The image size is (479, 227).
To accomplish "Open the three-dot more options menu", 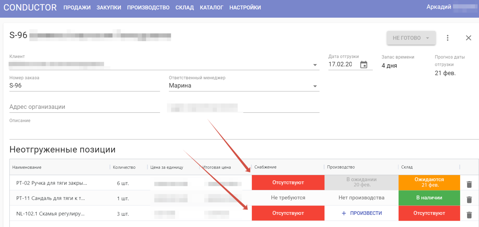I will [x=448, y=38].
